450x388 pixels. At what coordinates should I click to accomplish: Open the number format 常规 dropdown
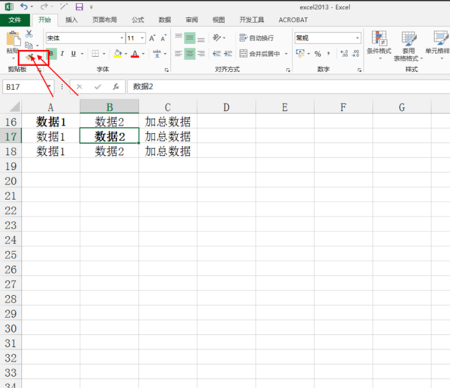(357, 37)
